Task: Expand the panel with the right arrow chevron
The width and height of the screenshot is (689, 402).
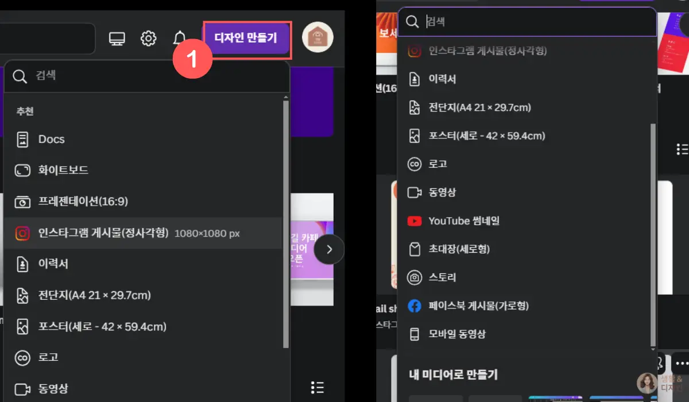Action: pyautogui.click(x=329, y=249)
